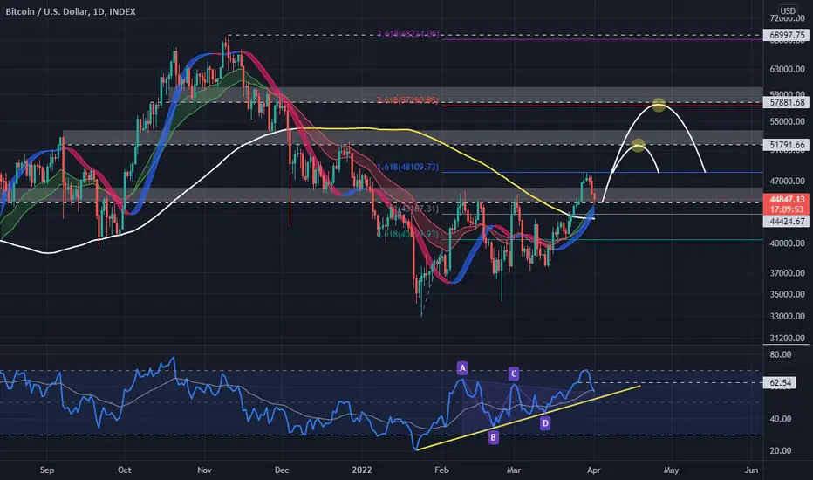Click the Apr date on time axis
Image resolution: width=813 pixels, height=480 pixels.
[594, 470]
